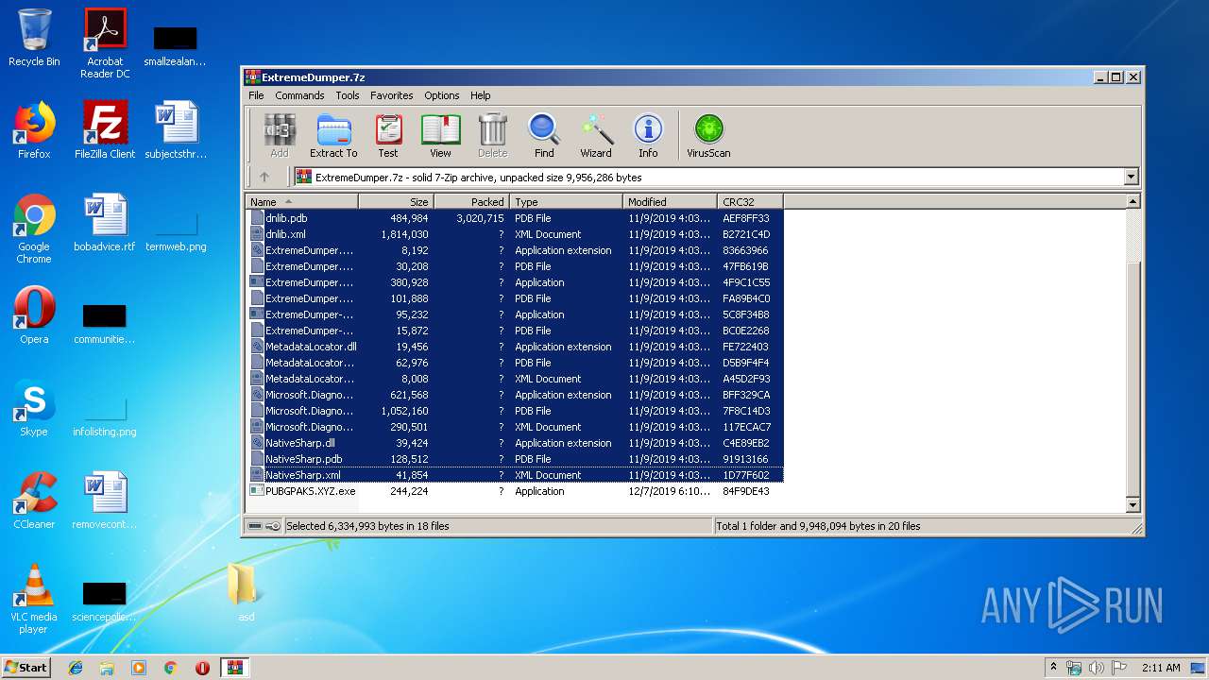Open the File menu
The height and width of the screenshot is (680, 1209).
point(256,95)
